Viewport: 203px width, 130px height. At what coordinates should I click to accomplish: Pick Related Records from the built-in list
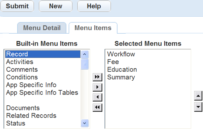point(31,116)
